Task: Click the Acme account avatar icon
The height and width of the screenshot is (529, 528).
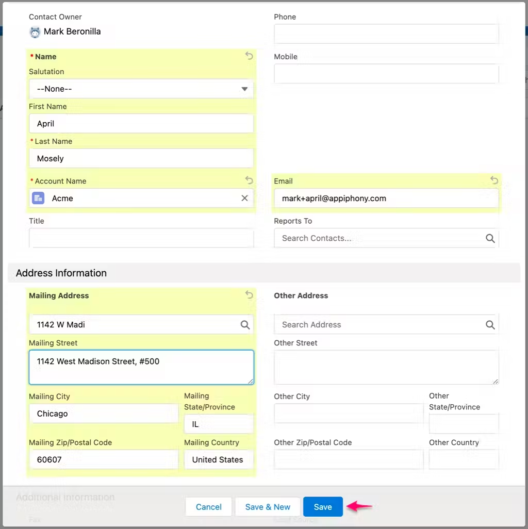Action: coord(38,198)
